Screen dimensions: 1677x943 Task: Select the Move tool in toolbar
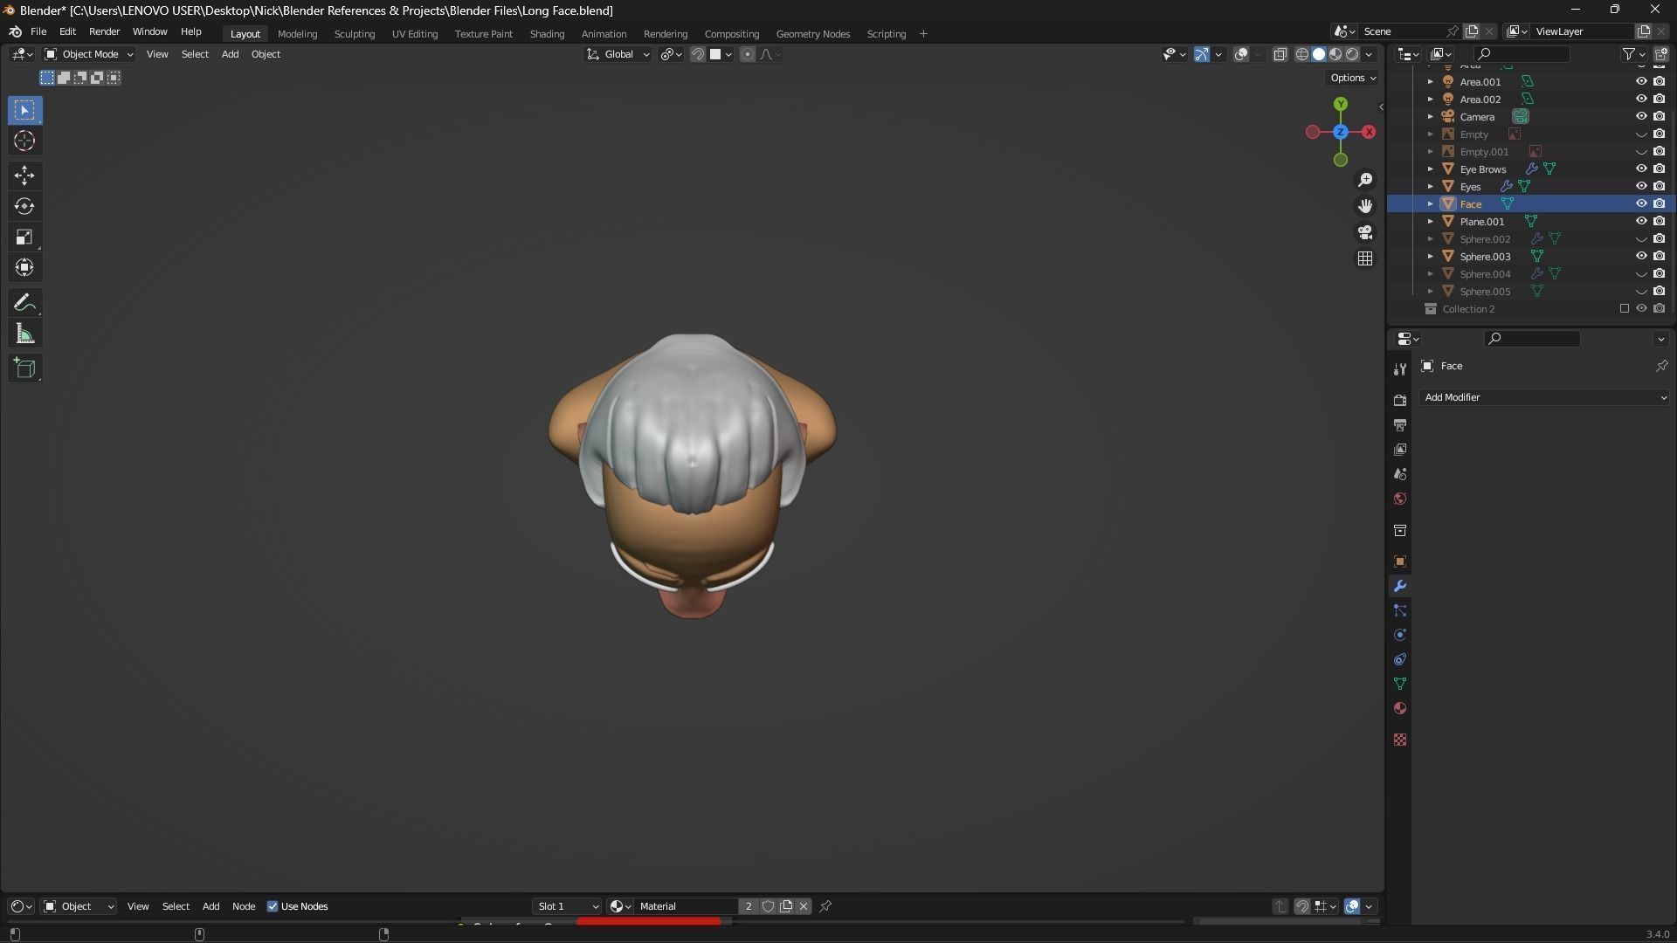point(24,176)
